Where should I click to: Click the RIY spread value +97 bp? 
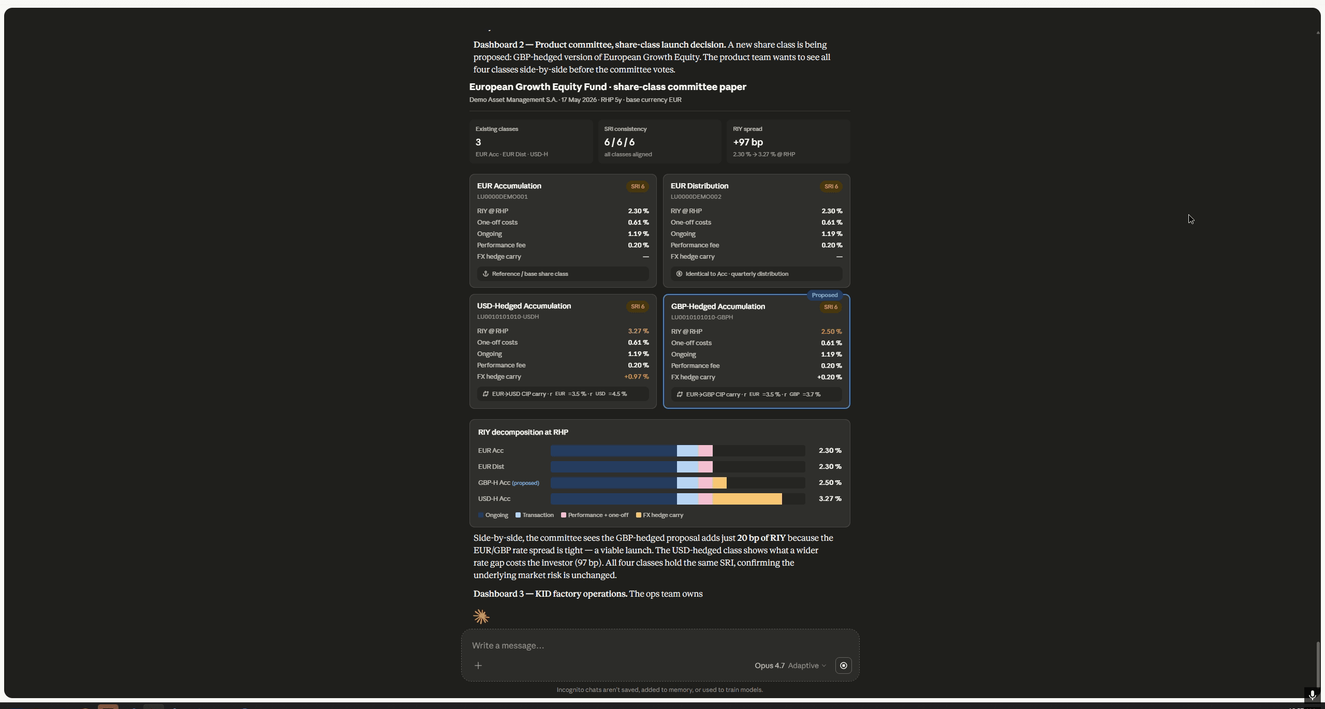748,142
